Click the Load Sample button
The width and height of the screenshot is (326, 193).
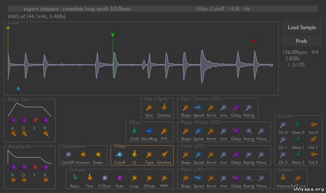point(302,28)
